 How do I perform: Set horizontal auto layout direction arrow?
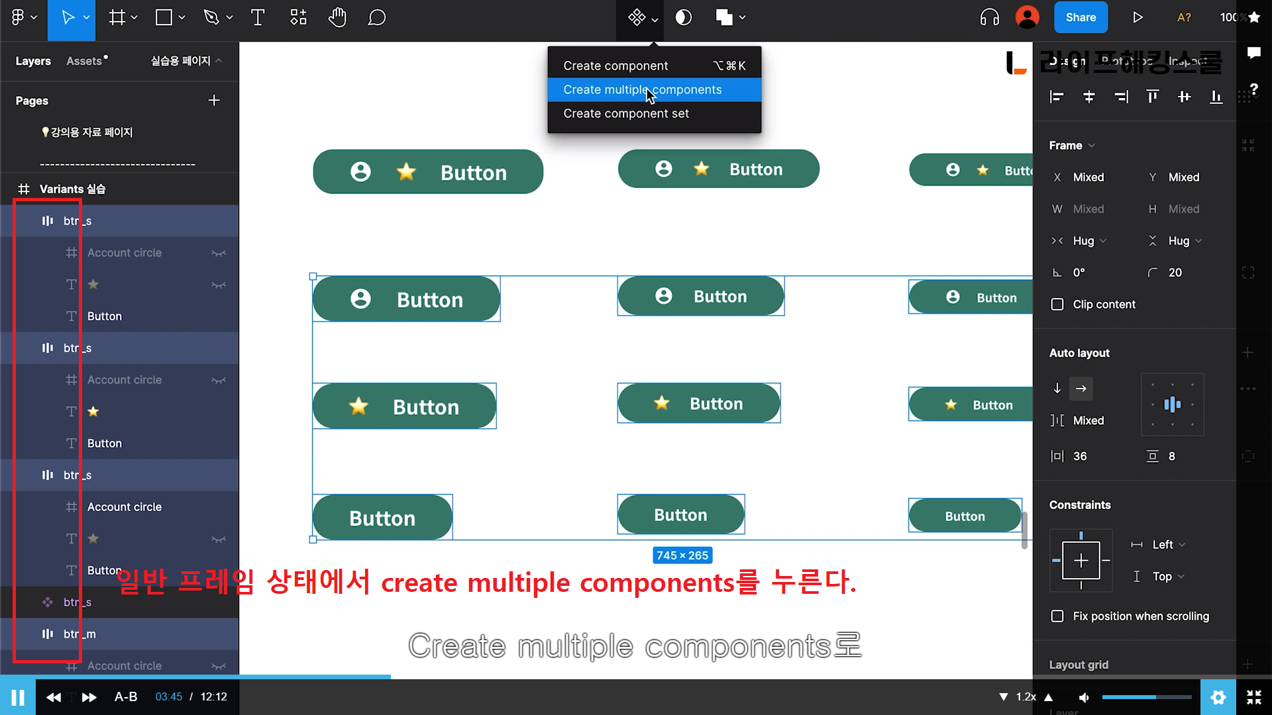coord(1081,389)
